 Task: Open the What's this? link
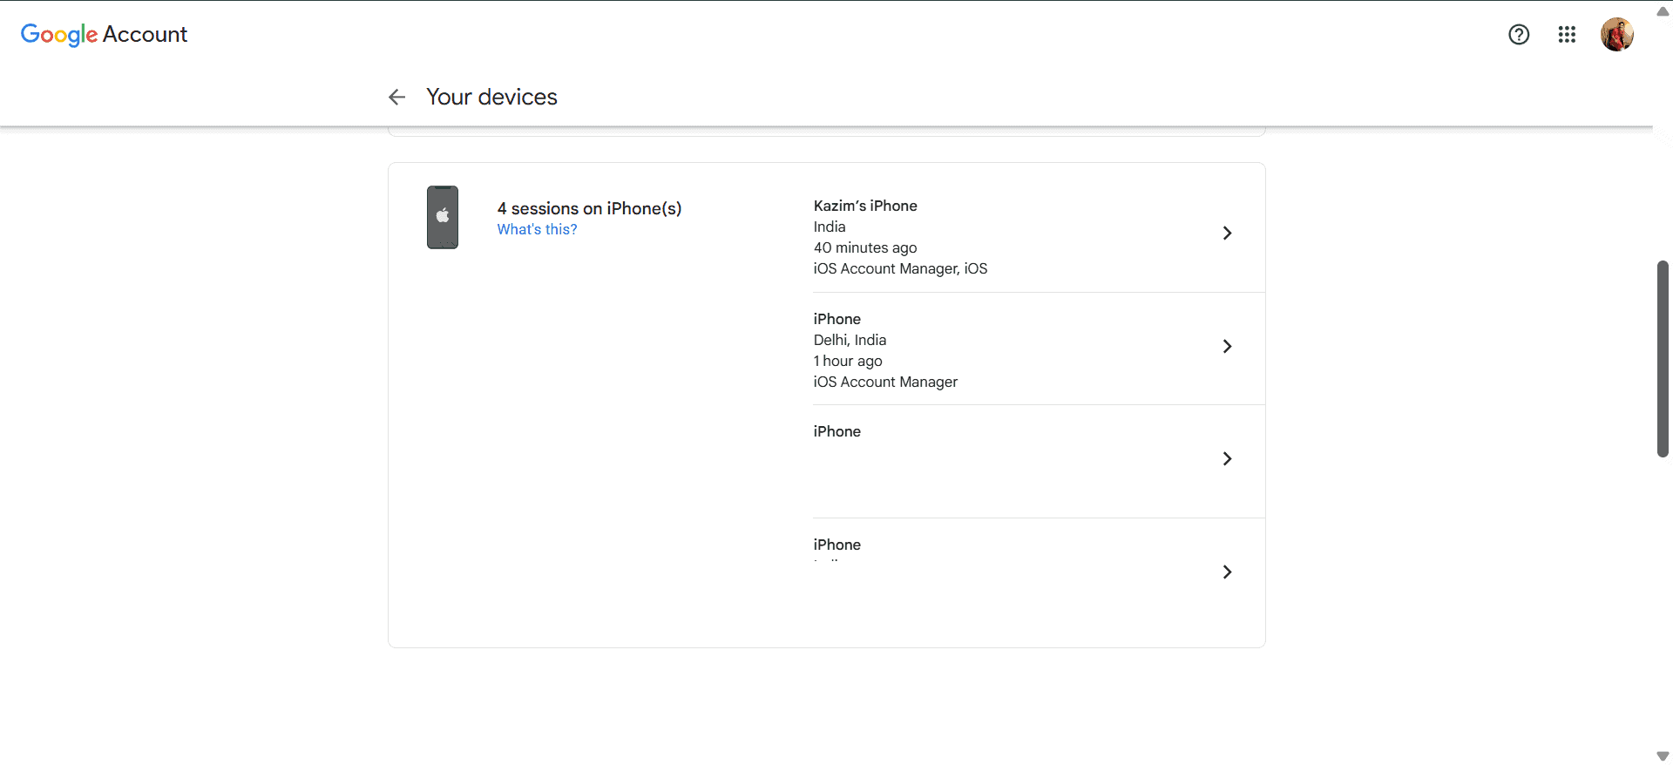point(537,229)
